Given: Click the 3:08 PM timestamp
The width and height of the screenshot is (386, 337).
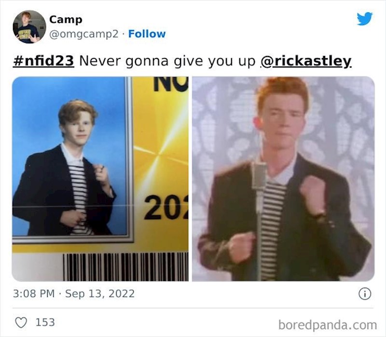Looking at the screenshot, I should [x=34, y=294].
